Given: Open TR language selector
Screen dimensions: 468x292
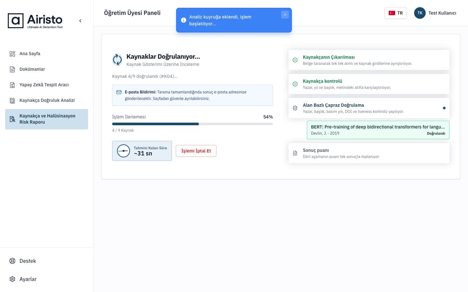Looking at the screenshot, I should pos(396,13).
